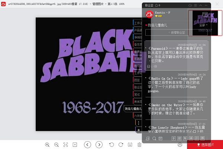Play the sound attachment on Paranoid note
The image size is (223, 149).
155,67
